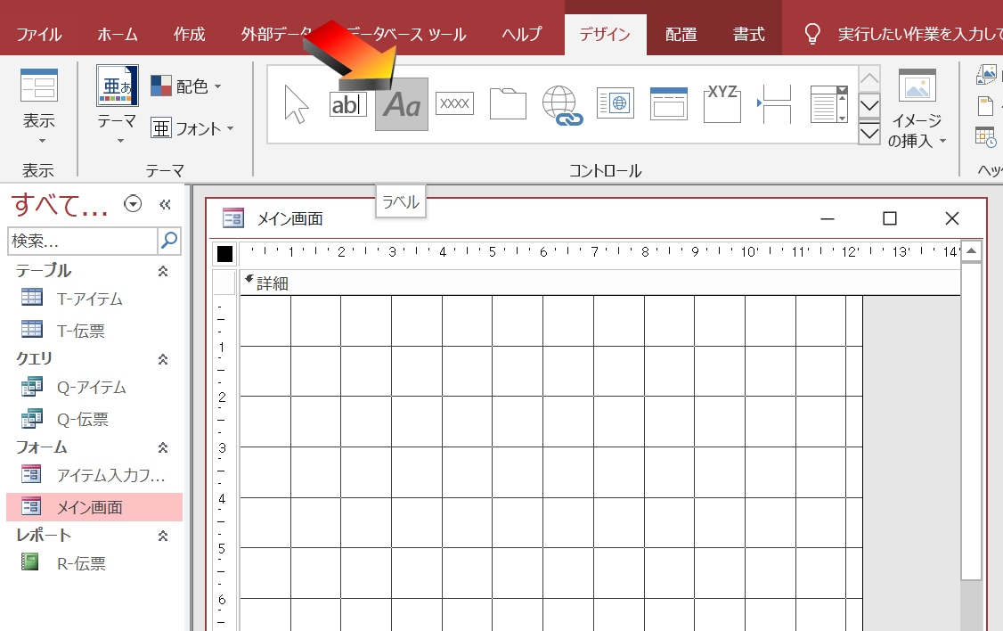Open the 表示 dropdown arrow
The width and height of the screenshot is (1003, 631).
(42, 141)
